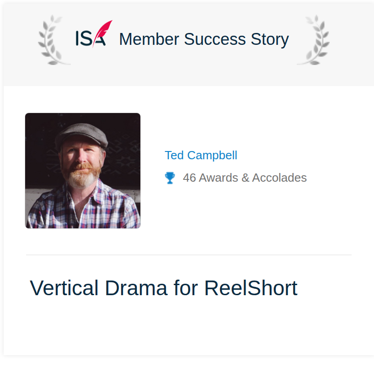Click the Member Success Story heading
Screen dimensions: 374x389
pos(204,39)
